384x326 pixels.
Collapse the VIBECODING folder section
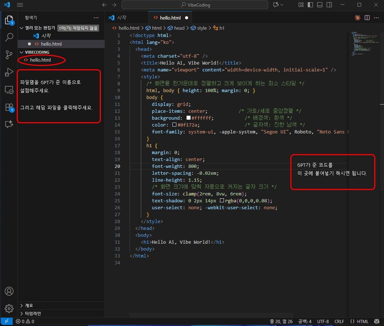(21, 52)
